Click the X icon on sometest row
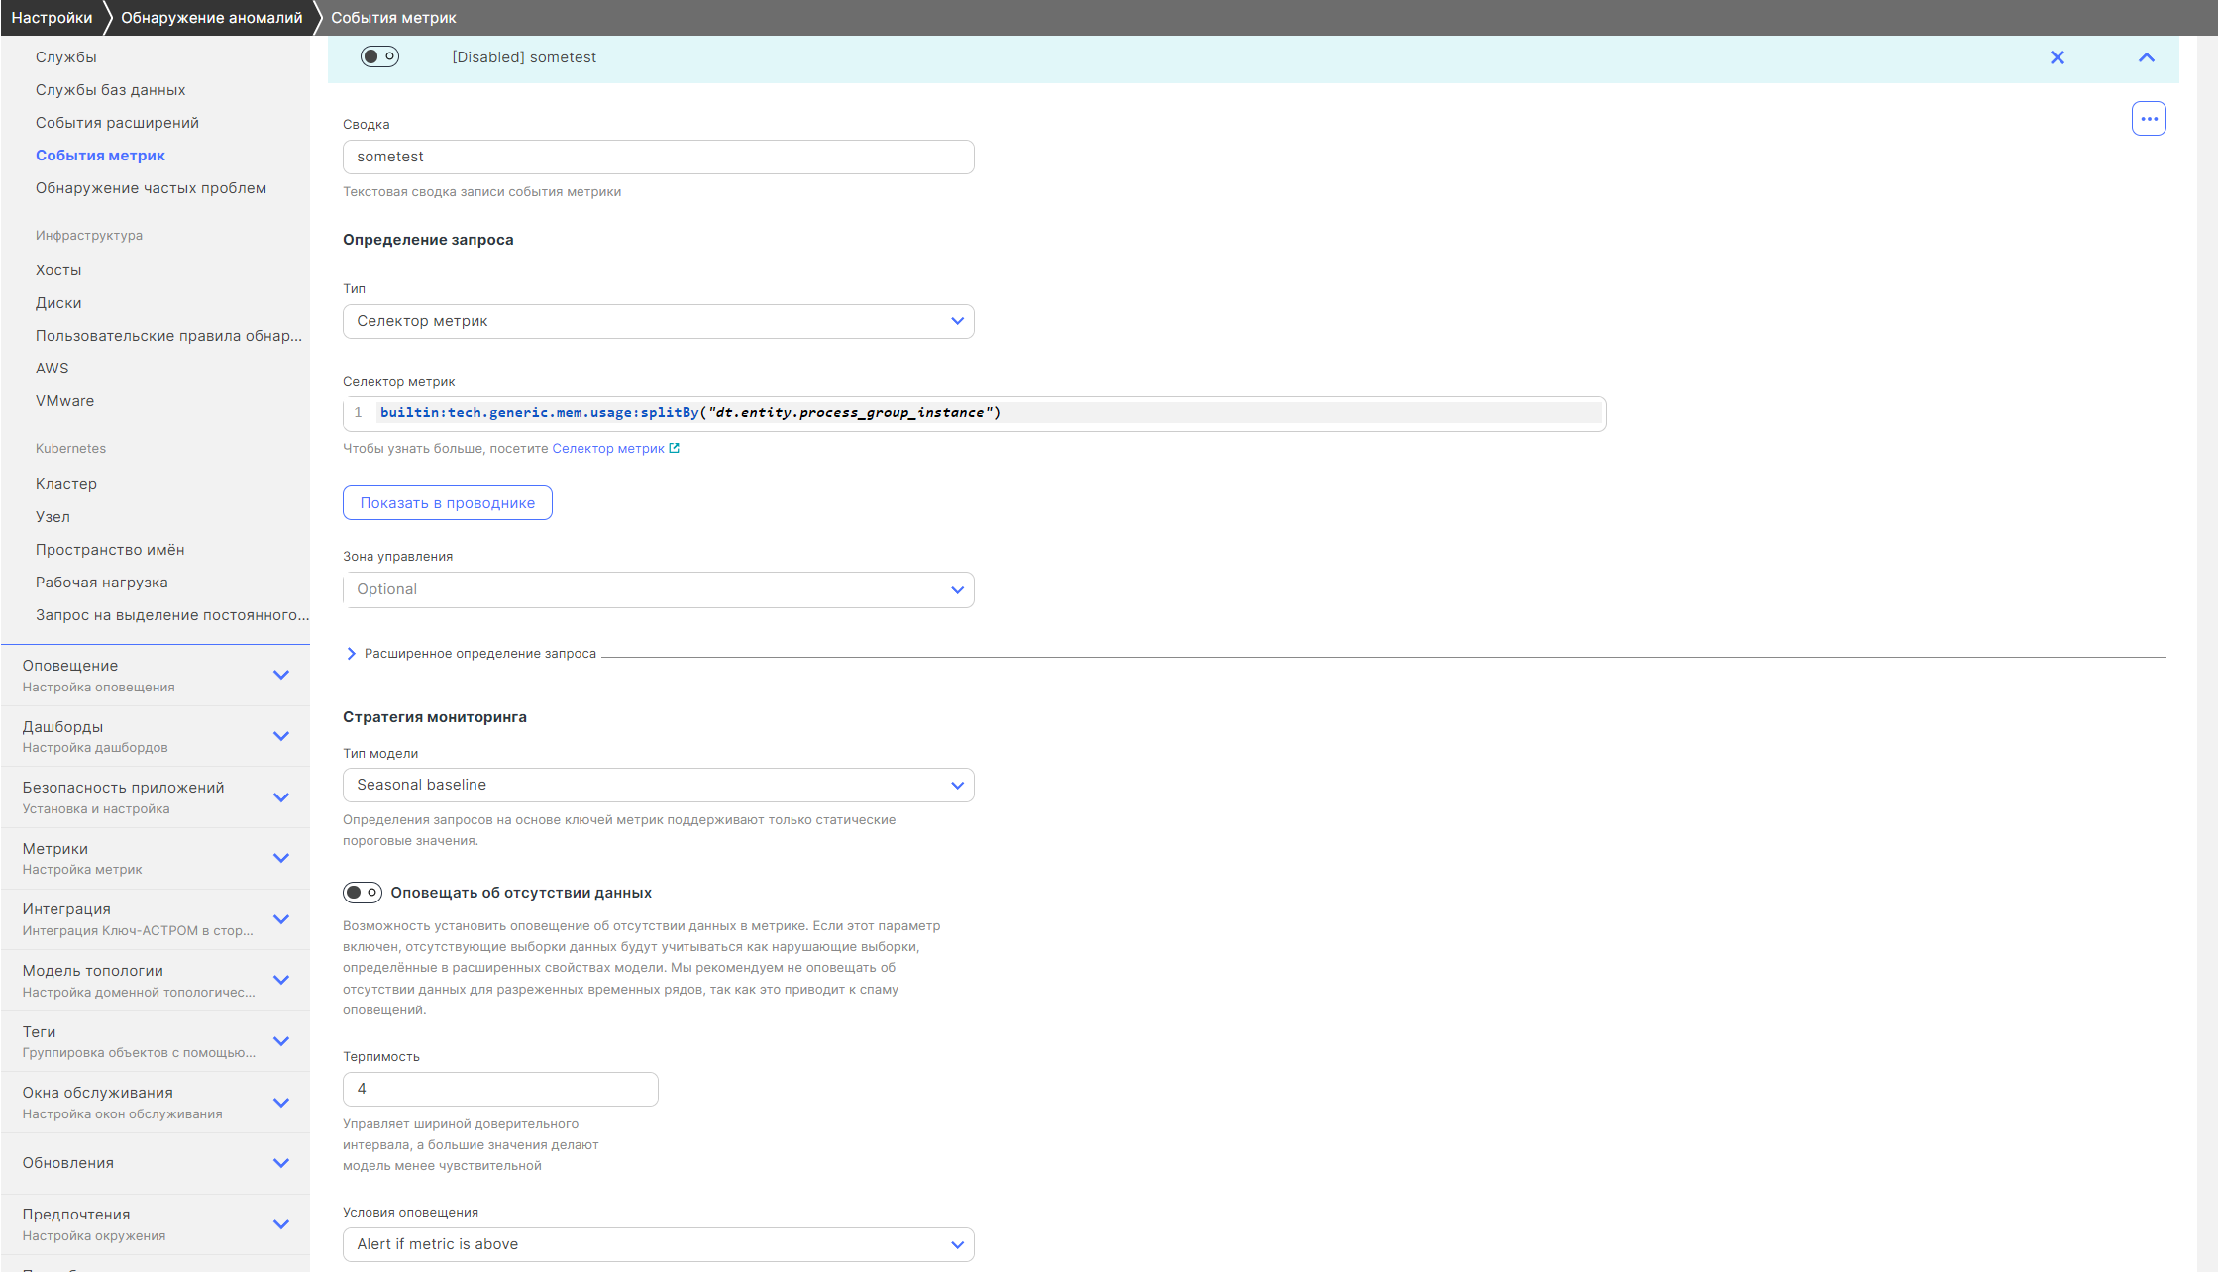Image resolution: width=2218 pixels, height=1272 pixels. (x=2057, y=57)
